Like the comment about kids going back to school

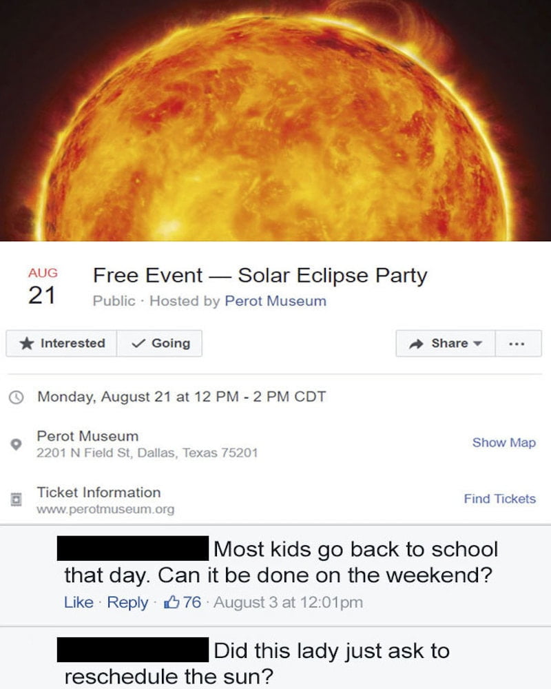[78, 602]
